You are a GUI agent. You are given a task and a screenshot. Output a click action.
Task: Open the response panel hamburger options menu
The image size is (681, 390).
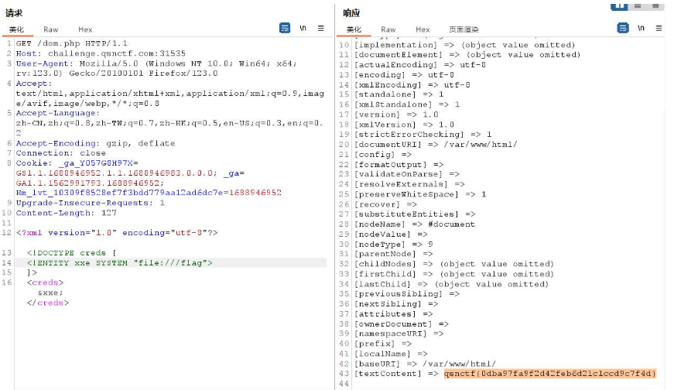pyautogui.click(x=659, y=28)
